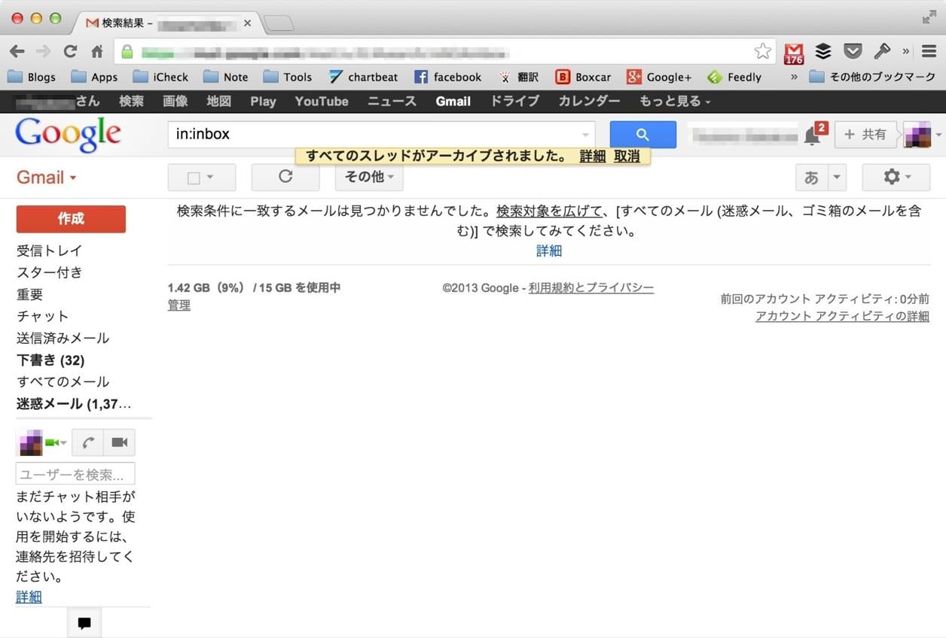The width and height of the screenshot is (946, 638).
Task: Open その他のブックマーク folder
Action: coord(872,77)
